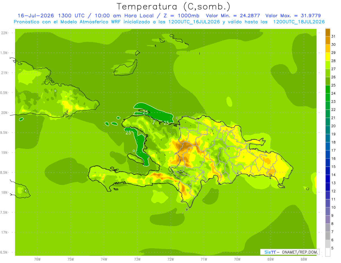
Task: Click legend value 9
Action: click(332, 216)
